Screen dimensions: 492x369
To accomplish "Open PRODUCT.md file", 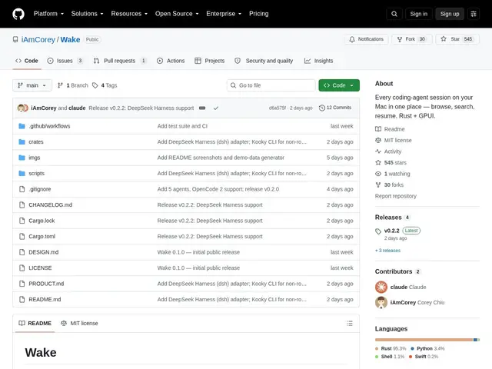I will [46, 284].
